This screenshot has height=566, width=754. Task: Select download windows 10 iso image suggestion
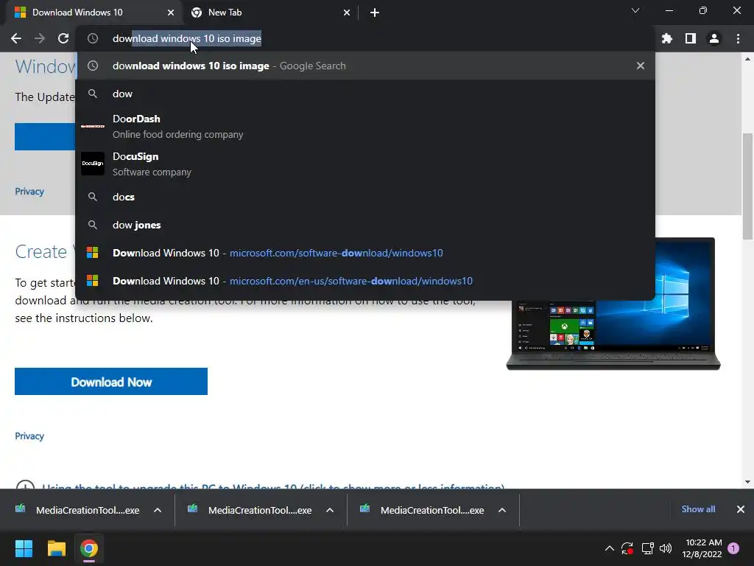[x=365, y=66]
